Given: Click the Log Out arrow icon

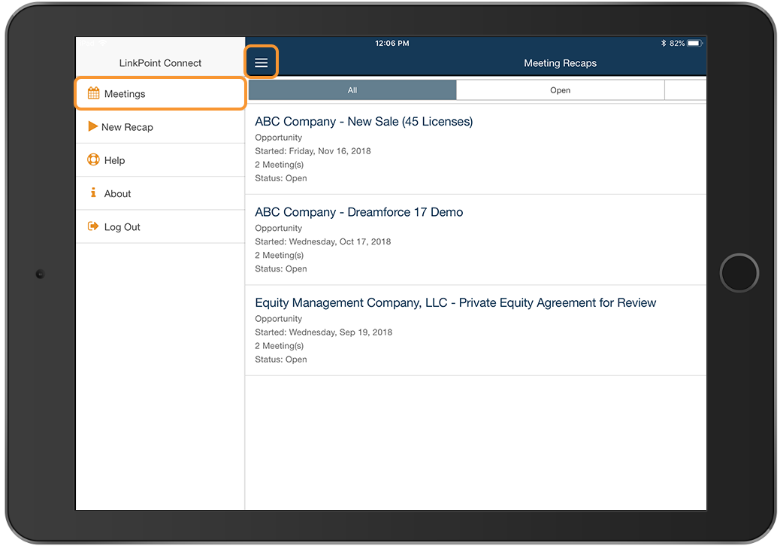Looking at the screenshot, I should click(x=93, y=226).
